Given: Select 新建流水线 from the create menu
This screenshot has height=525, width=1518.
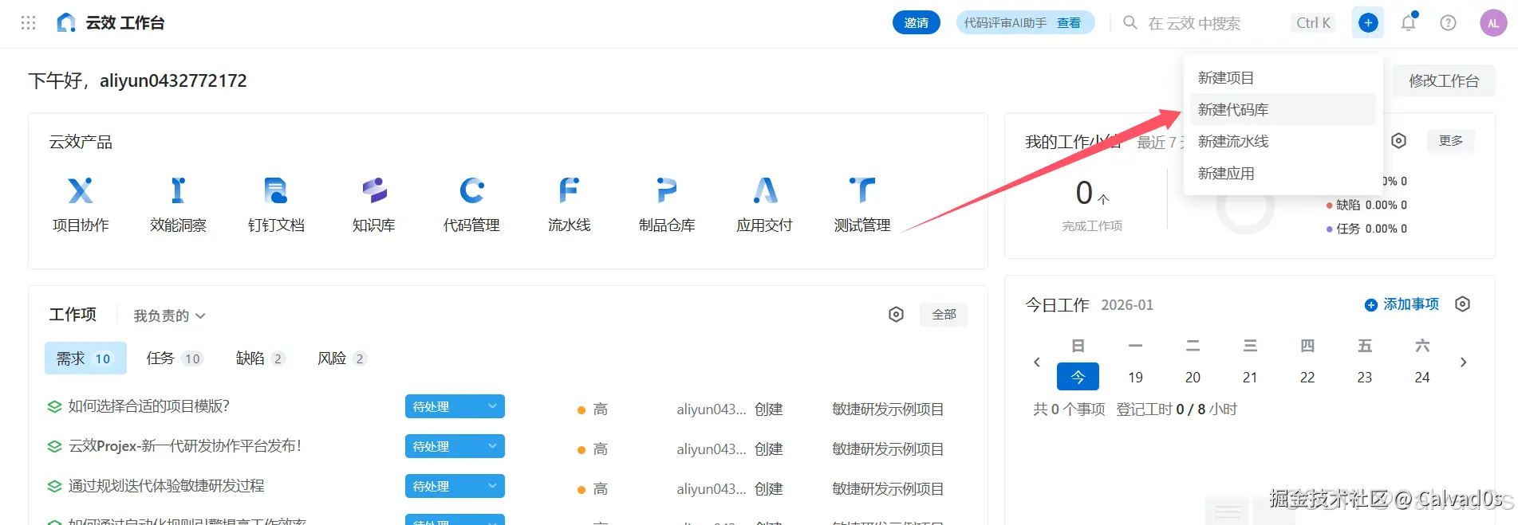Looking at the screenshot, I should point(1283,141).
